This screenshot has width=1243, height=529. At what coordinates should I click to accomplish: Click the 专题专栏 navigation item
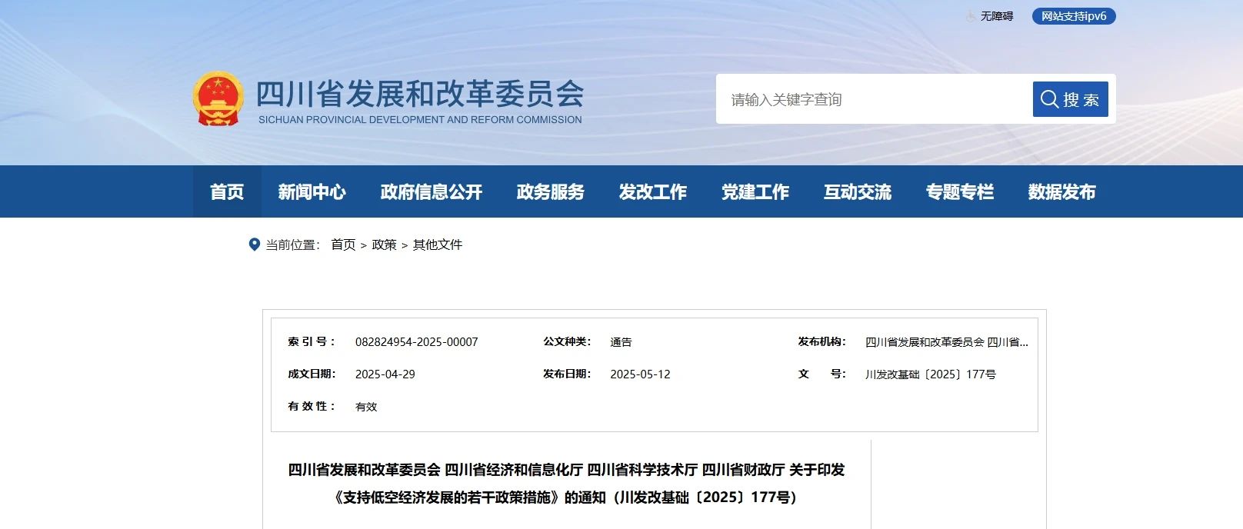pos(959,191)
